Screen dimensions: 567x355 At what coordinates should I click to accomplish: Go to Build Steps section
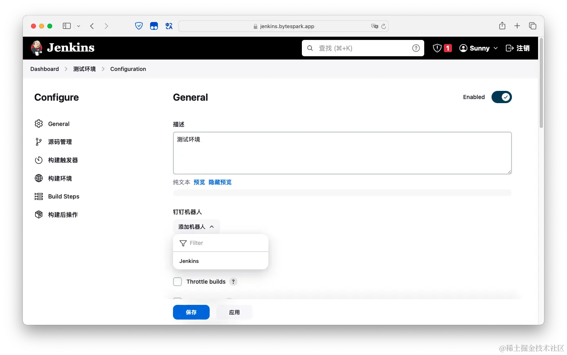64,196
